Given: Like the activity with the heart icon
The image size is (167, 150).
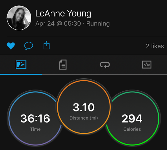Looking at the screenshot, I should [x=11, y=46].
